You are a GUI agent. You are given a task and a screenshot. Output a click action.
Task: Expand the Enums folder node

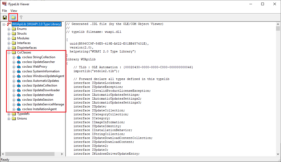tap(9, 29)
